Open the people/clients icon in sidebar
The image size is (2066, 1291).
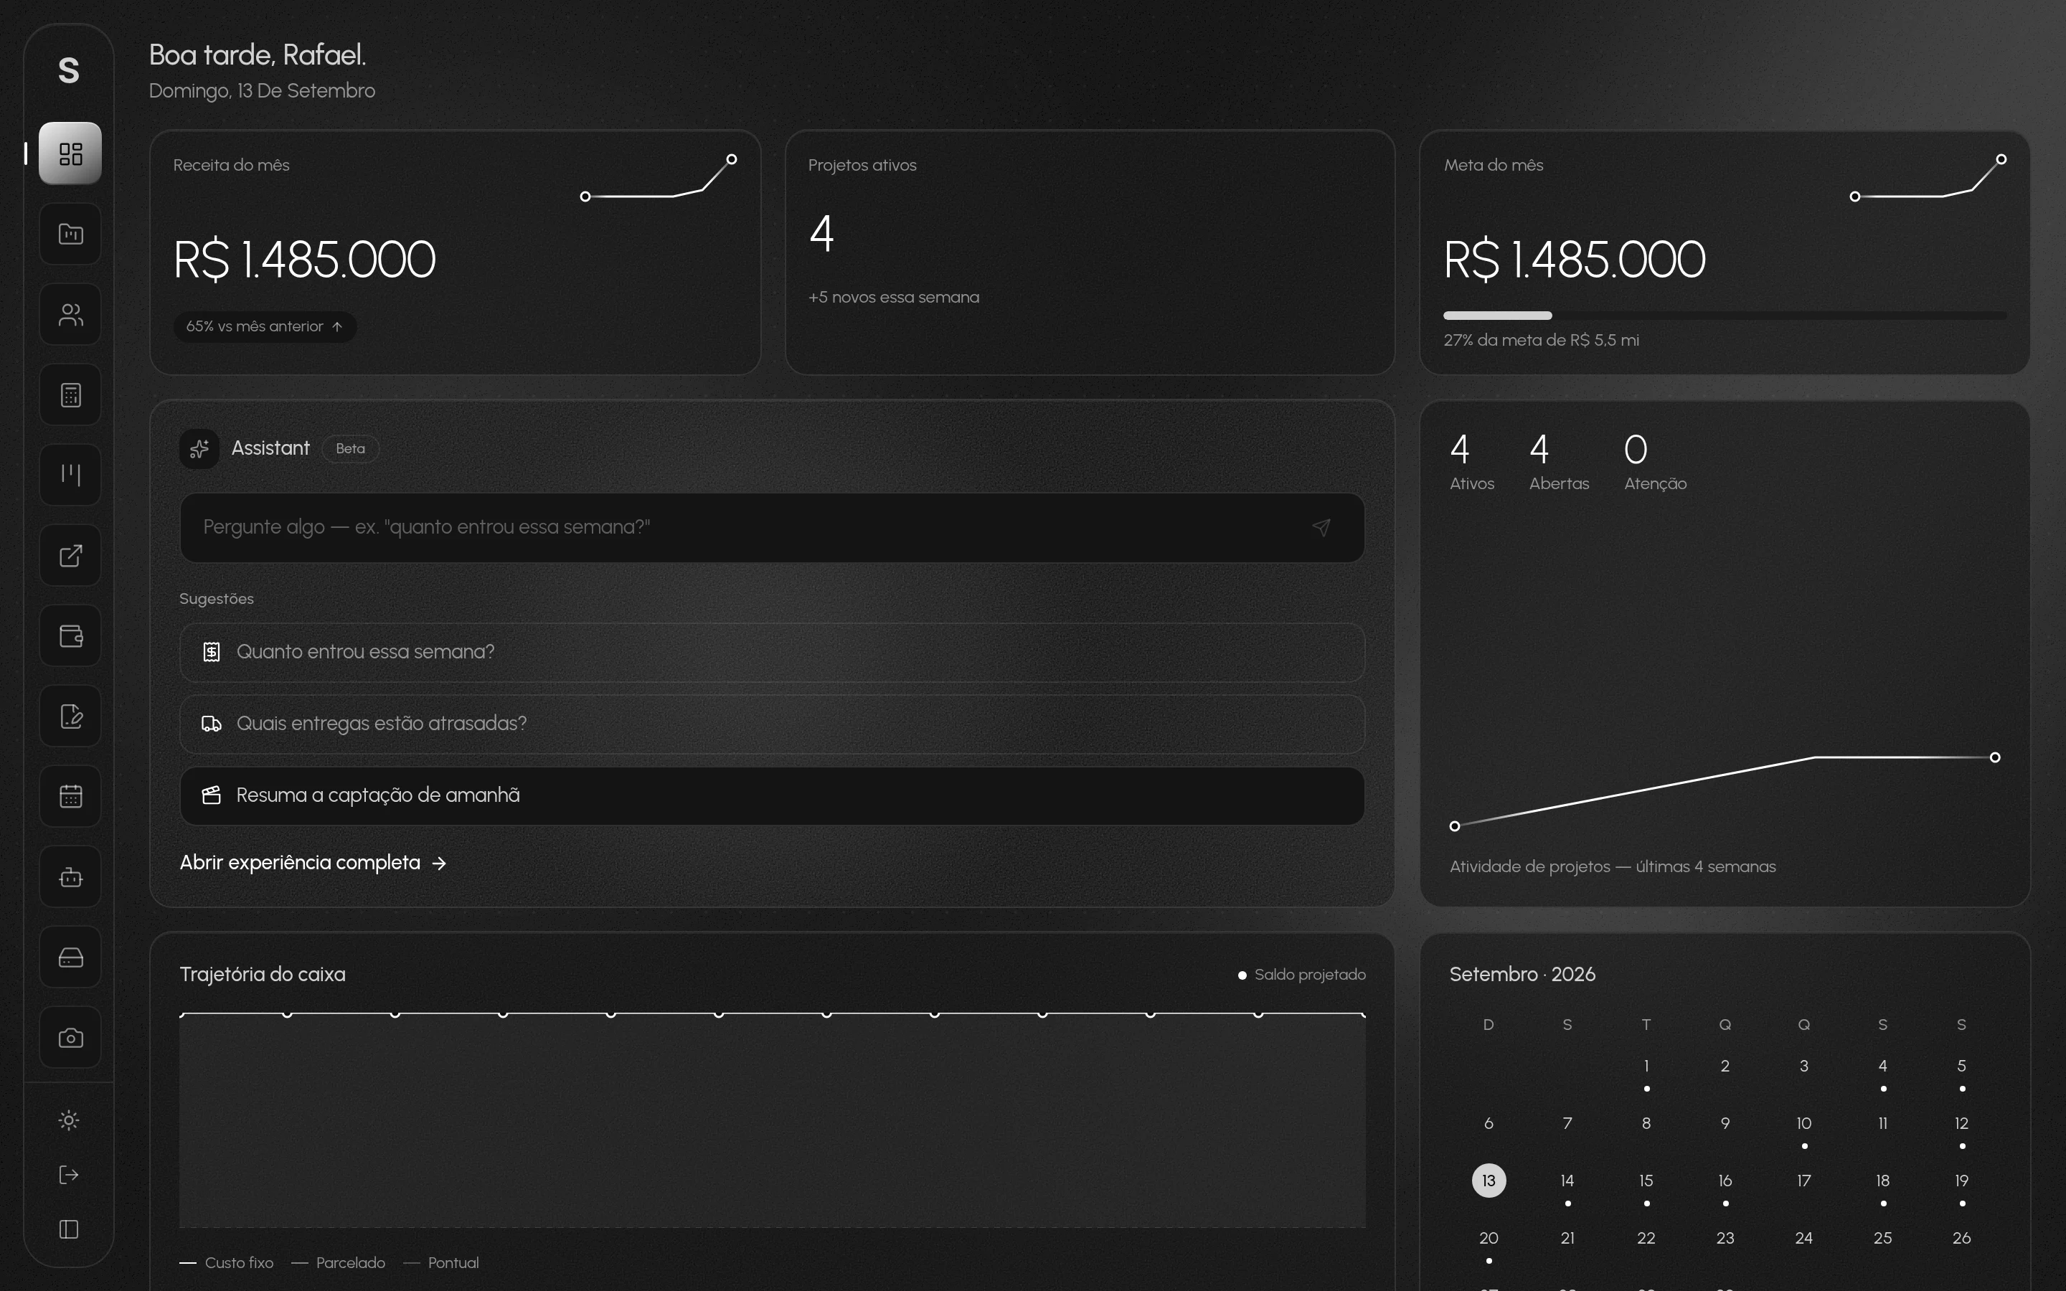tap(70, 315)
